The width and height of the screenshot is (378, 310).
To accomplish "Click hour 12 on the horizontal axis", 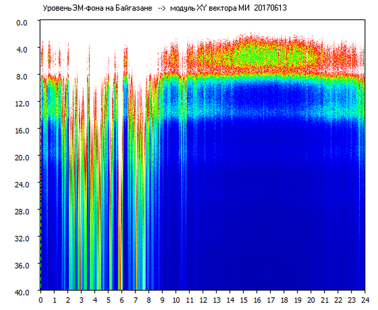I will tap(203, 300).
